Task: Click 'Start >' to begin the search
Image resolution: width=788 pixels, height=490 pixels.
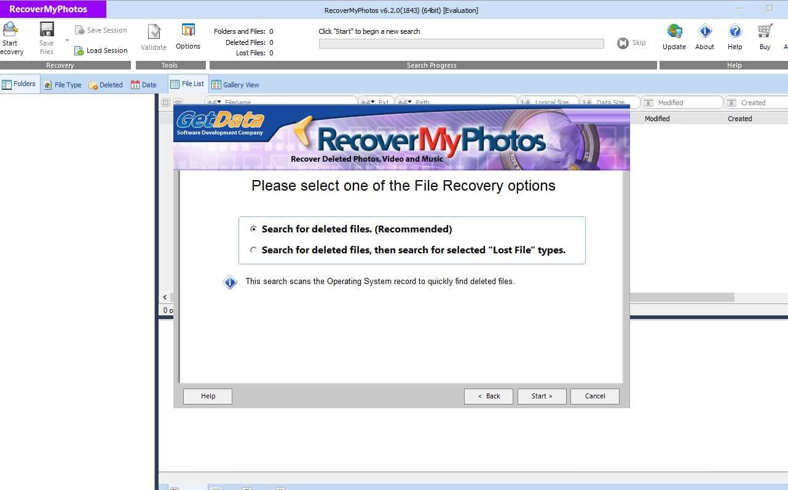Action: 542,396
